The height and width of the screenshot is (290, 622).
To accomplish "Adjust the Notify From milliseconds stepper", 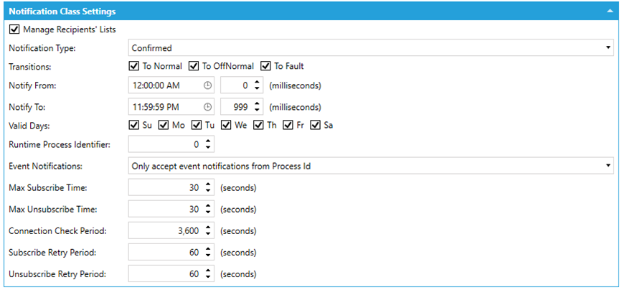I will tap(258, 85).
